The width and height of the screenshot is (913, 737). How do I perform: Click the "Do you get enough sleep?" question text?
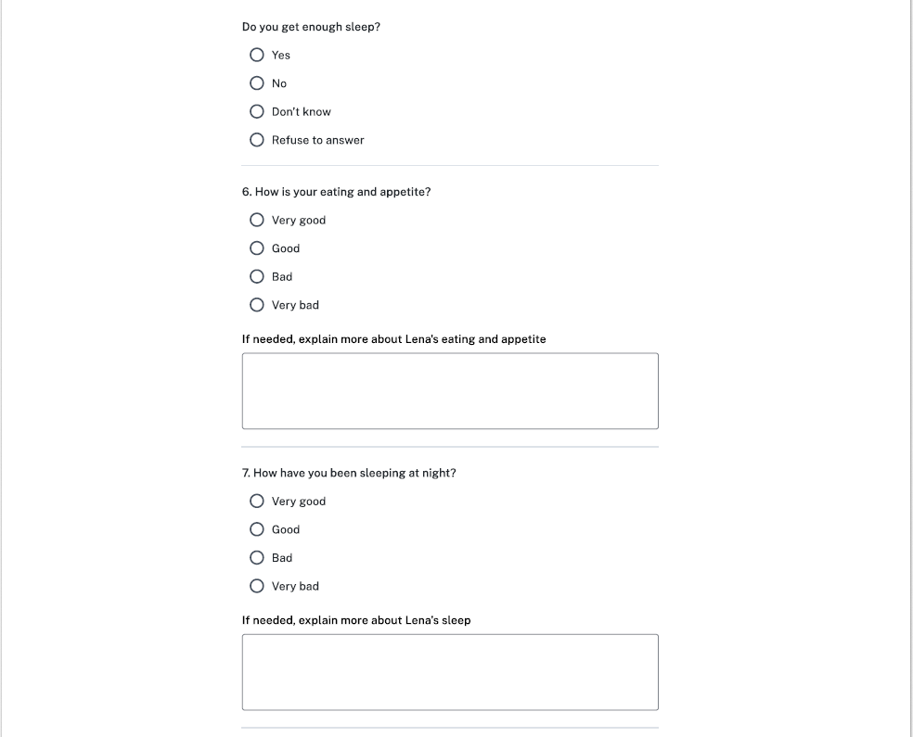(x=311, y=27)
